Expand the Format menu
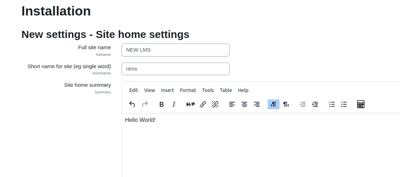This screenshot has width=400, height=177. (x=188, y=90)
